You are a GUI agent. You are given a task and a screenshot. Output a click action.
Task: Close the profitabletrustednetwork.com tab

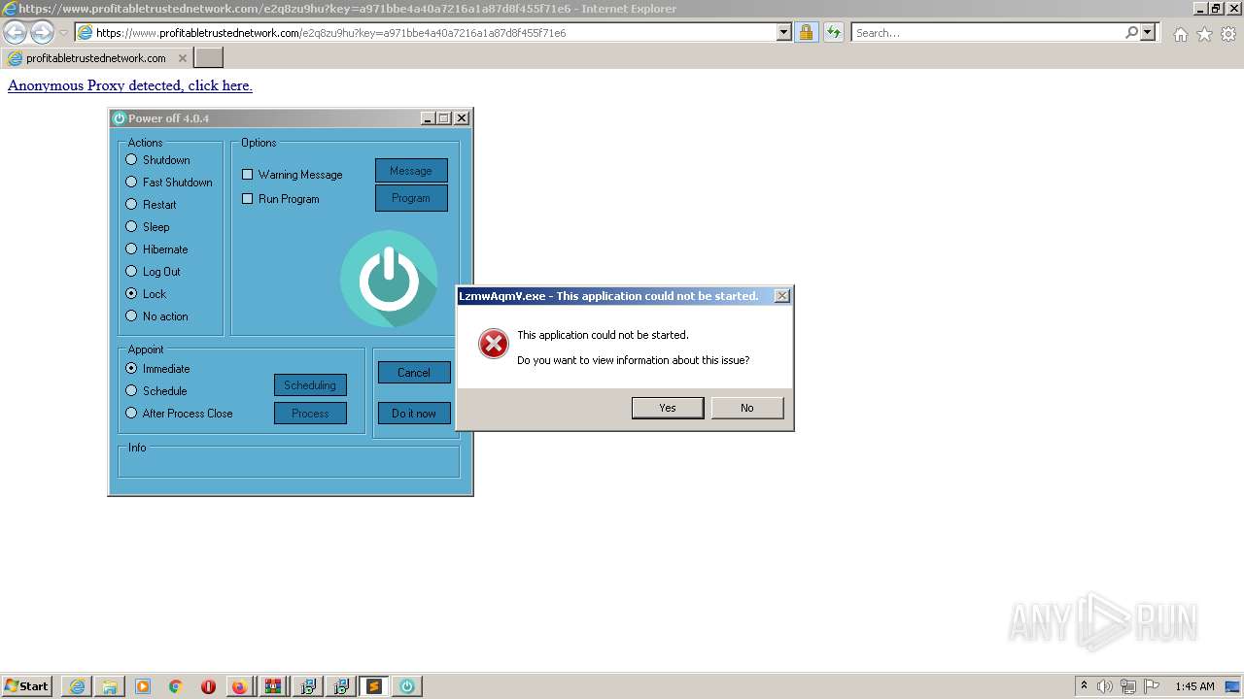pos(183,58)
